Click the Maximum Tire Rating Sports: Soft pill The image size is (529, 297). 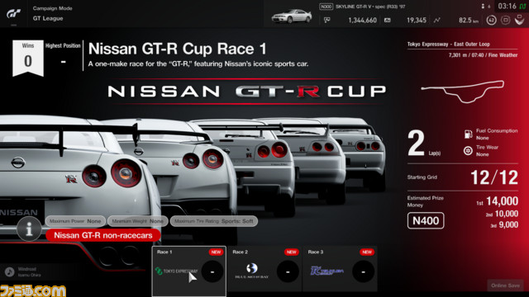pos(214,221)
